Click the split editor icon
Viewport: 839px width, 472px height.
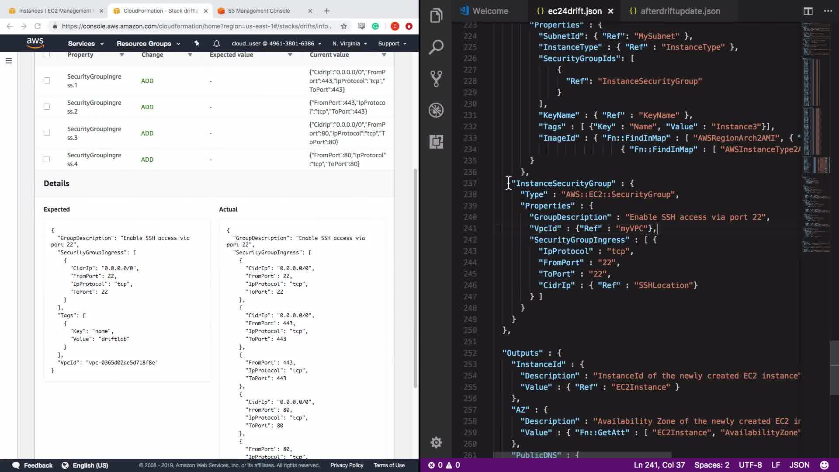(x=808, y=11)
